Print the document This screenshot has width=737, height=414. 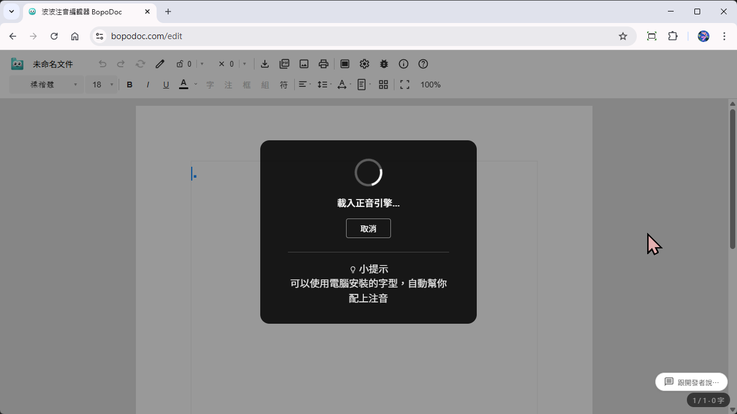pos(323,64)
